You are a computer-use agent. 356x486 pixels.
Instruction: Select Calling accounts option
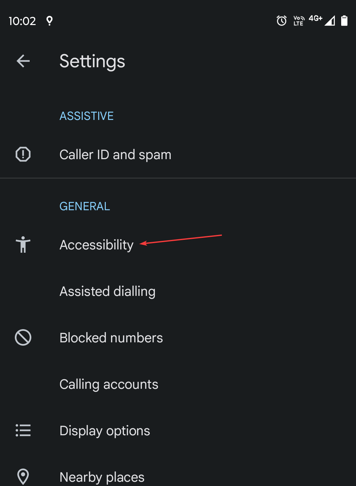point(109,385)
